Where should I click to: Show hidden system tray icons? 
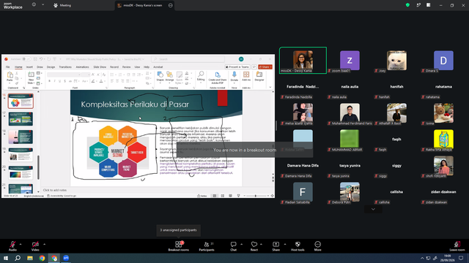click(422, 258)
